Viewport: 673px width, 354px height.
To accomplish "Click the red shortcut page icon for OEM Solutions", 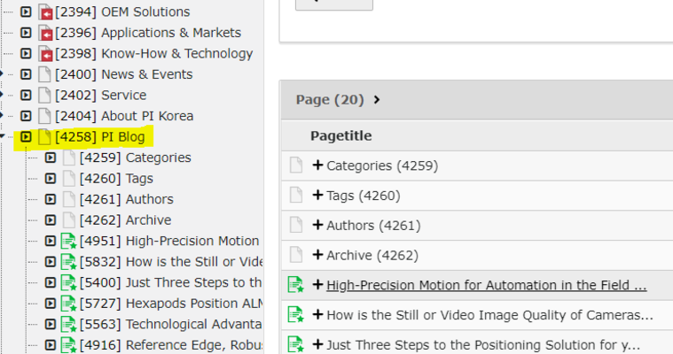I will [x=44, y=12].
